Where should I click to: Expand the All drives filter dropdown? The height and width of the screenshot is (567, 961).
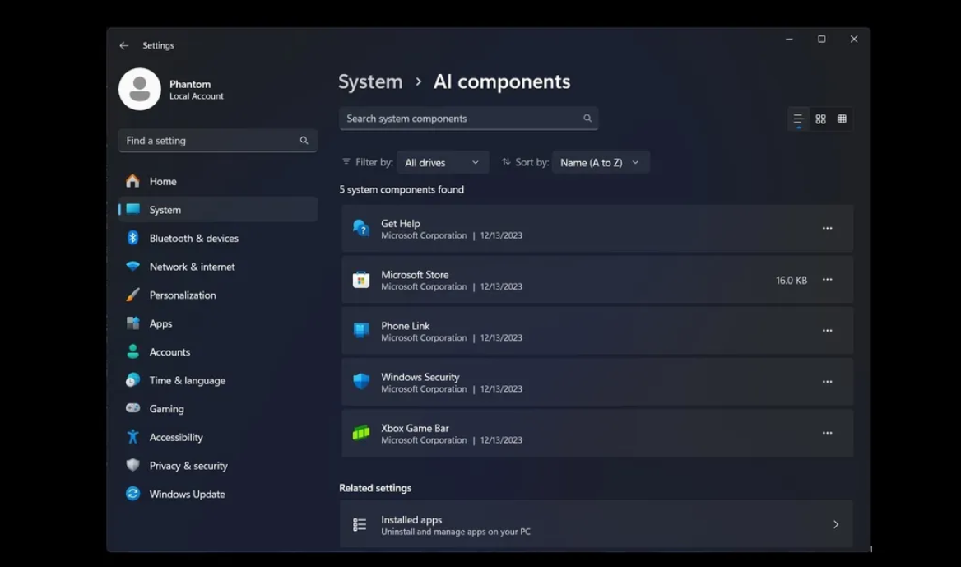[x=442, y=163]
